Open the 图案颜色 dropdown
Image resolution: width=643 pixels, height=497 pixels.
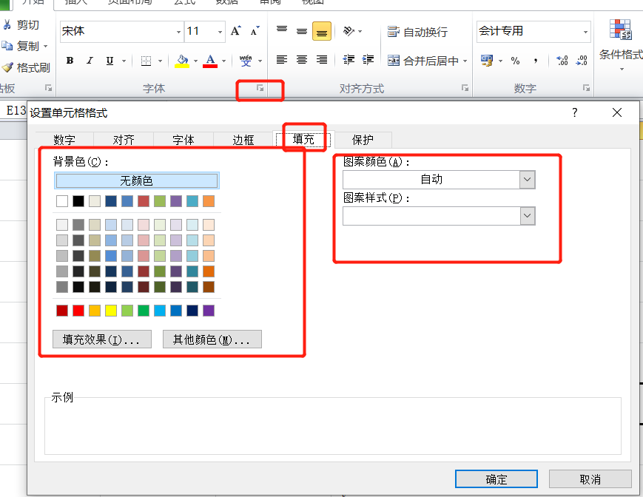527,179
